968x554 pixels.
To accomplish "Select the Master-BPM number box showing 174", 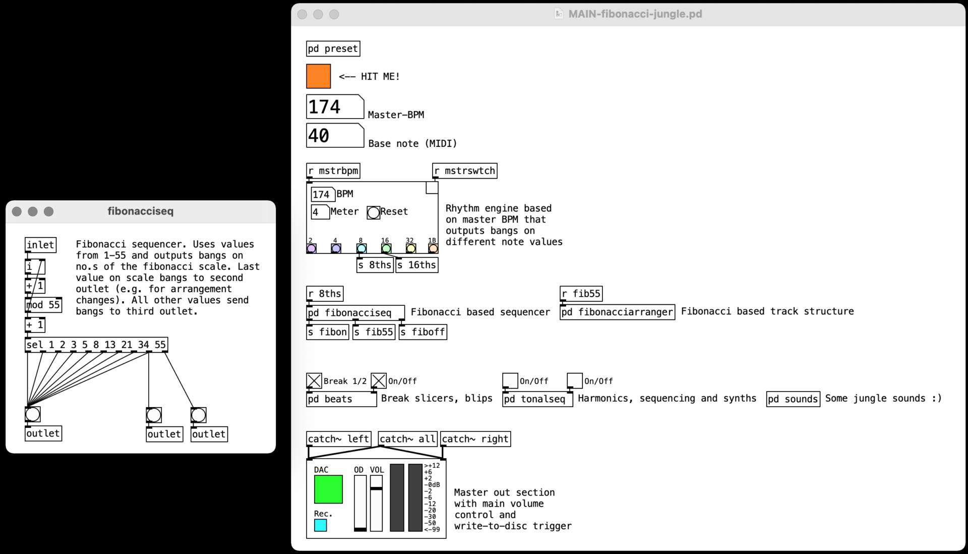I will point(335,107).
